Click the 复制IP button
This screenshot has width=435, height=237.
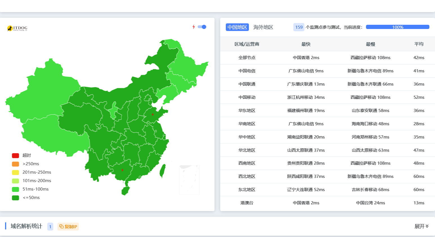click(x=68, y=227)
